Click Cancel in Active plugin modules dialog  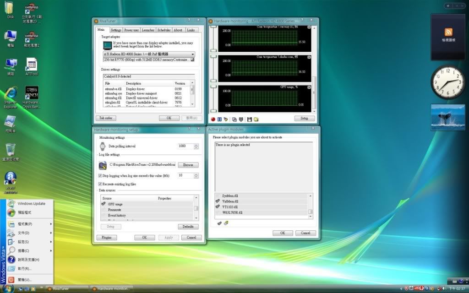305,233
